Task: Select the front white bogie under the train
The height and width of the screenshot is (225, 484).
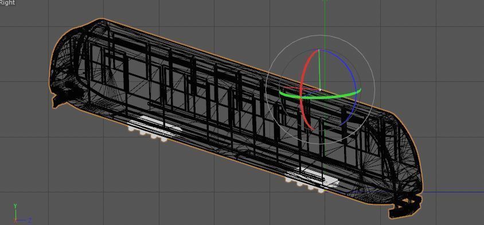Action: pyautogui.click(x=312, y=180)
